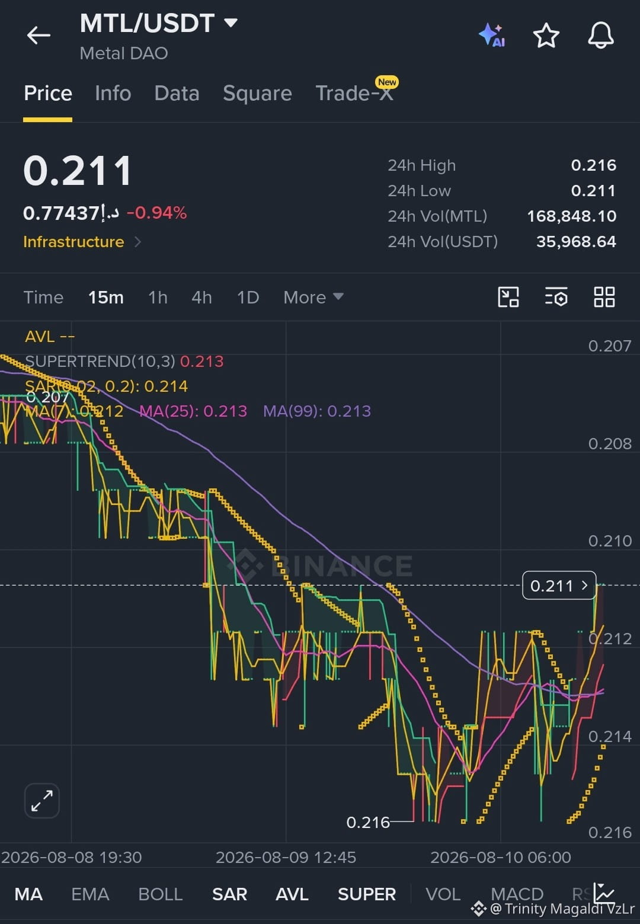Open the Trade-X tab
This screenshot has width=640, height=924.
354,94
